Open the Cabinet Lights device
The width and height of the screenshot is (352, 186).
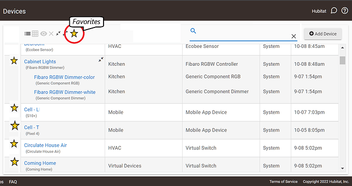coord(40,62)
